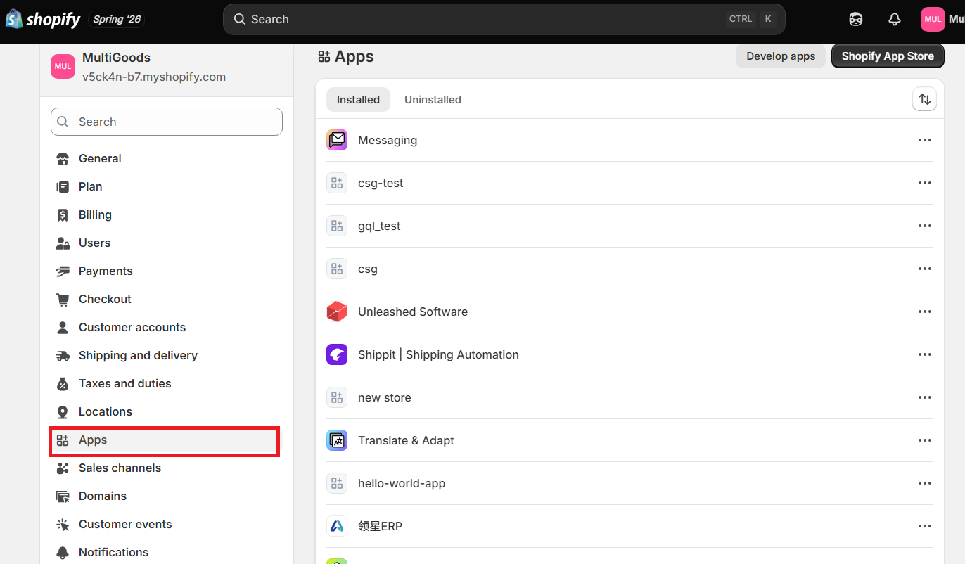Open more actions for Messaging

pyautogui.click(x=924, y=140)
